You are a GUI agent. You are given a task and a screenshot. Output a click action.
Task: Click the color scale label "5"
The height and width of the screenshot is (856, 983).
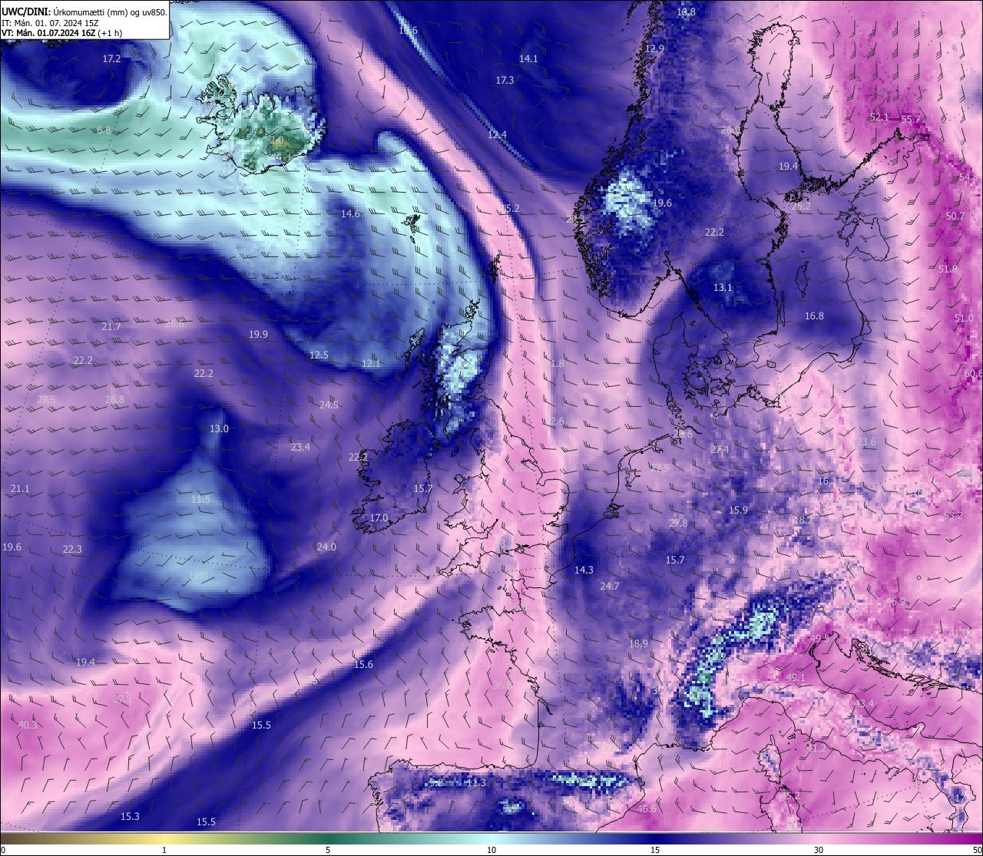pyautogui.click(x=328, y=850)
